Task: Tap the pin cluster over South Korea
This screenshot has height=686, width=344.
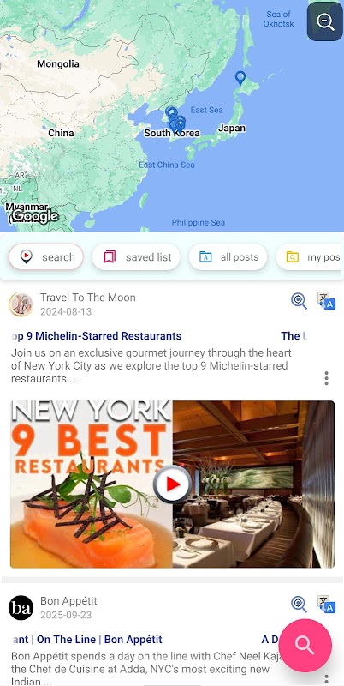Action: (175, 120)
